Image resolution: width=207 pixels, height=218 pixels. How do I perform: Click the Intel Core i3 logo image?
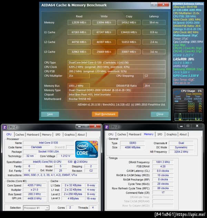(x=87, y=149)
